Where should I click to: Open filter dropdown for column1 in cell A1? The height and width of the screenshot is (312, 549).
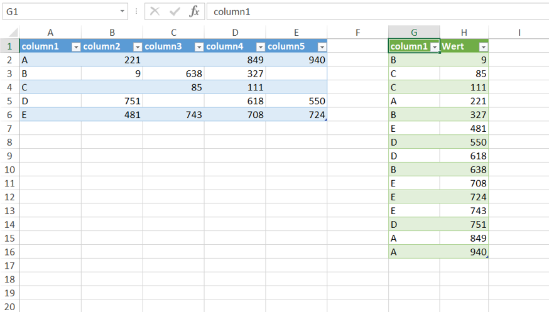pyautogui.click(x=76, y=46)
